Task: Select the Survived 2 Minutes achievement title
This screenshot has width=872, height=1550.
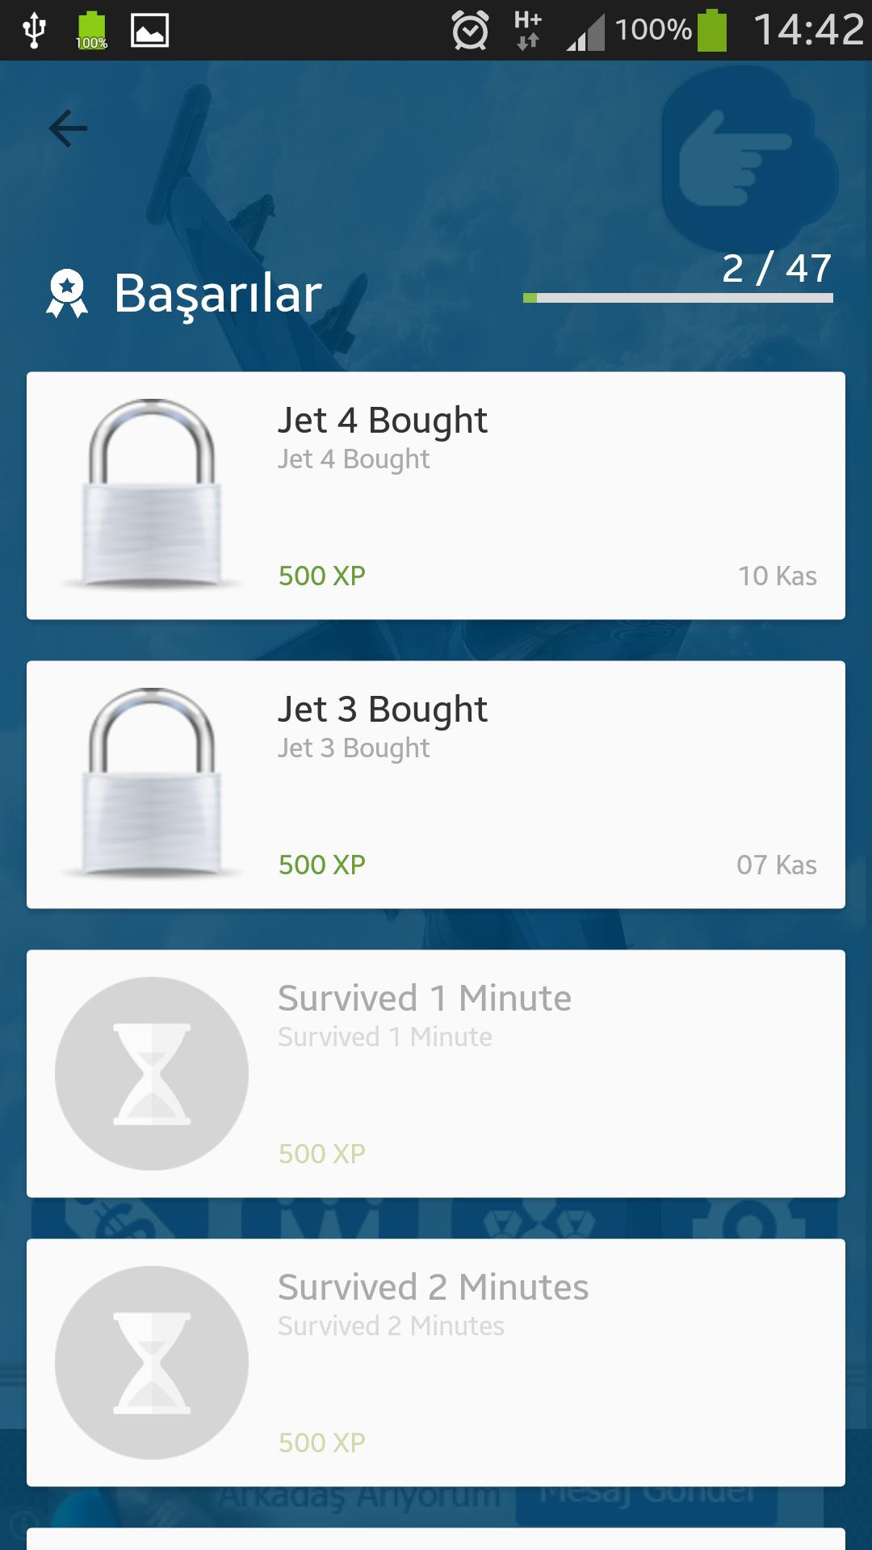Action: [x=434, y=1288]
